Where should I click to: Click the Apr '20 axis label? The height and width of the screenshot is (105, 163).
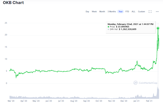[24, 101]
